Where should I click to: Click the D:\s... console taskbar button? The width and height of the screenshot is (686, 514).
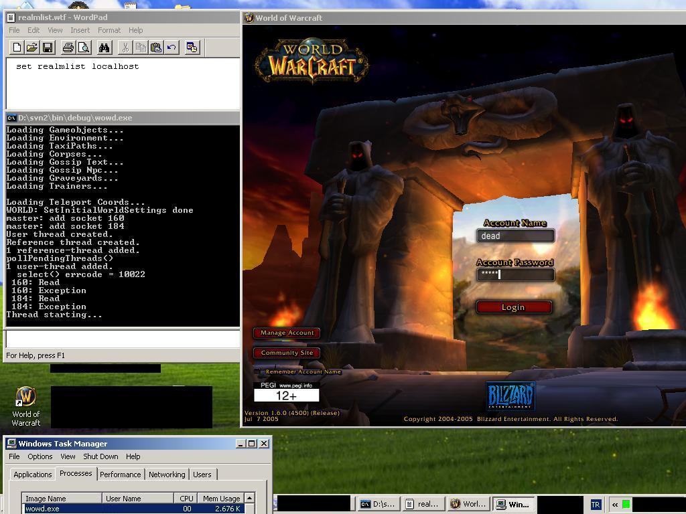coord(378,504)
